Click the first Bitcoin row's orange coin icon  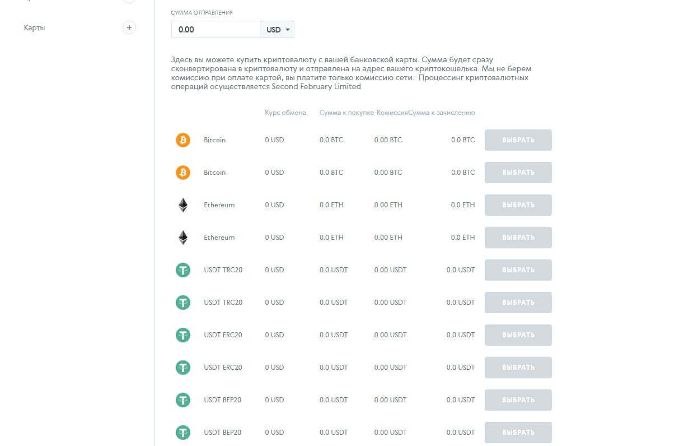click(x=183, y=140)
